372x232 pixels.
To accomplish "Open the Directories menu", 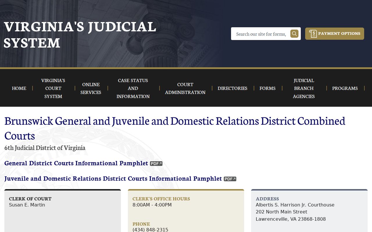I will (x=233, y=88).
